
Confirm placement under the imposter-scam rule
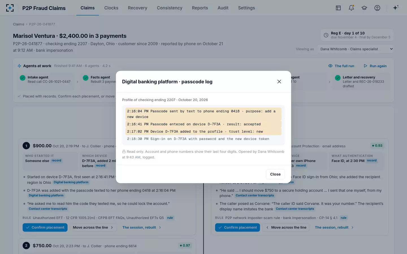[237, 227]
